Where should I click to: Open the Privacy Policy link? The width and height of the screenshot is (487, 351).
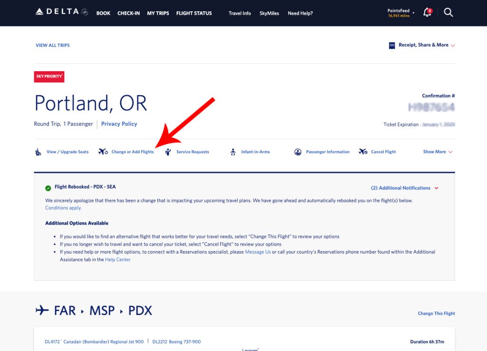click(119, 124)
